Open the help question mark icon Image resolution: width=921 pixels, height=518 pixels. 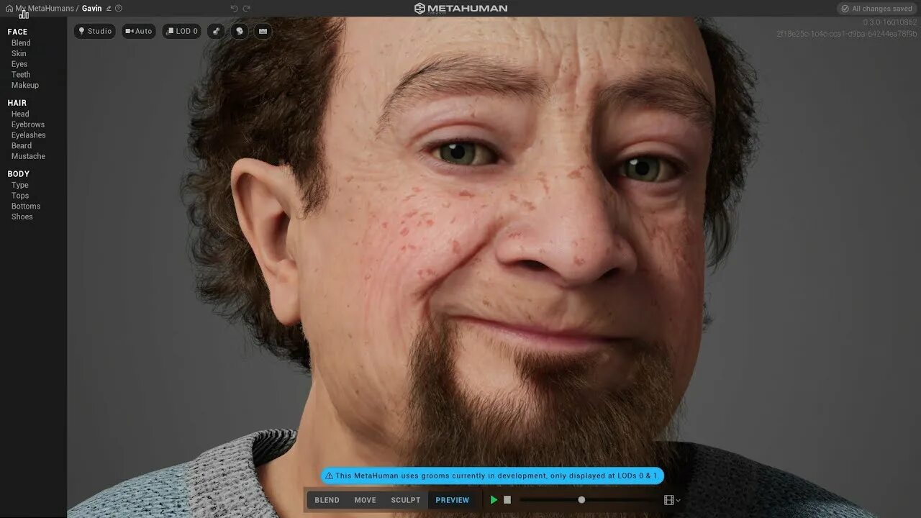119,9
